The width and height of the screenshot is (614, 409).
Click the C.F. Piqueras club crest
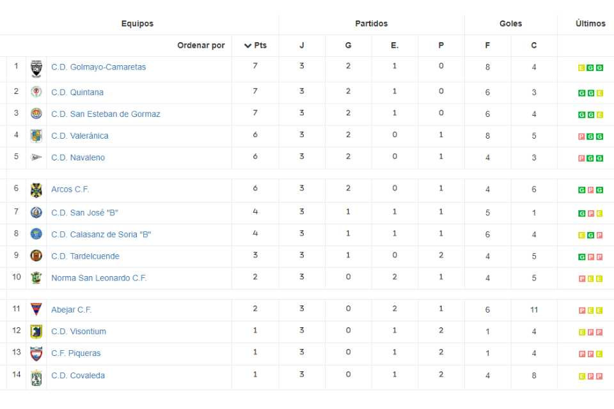(x=36, y=353)
